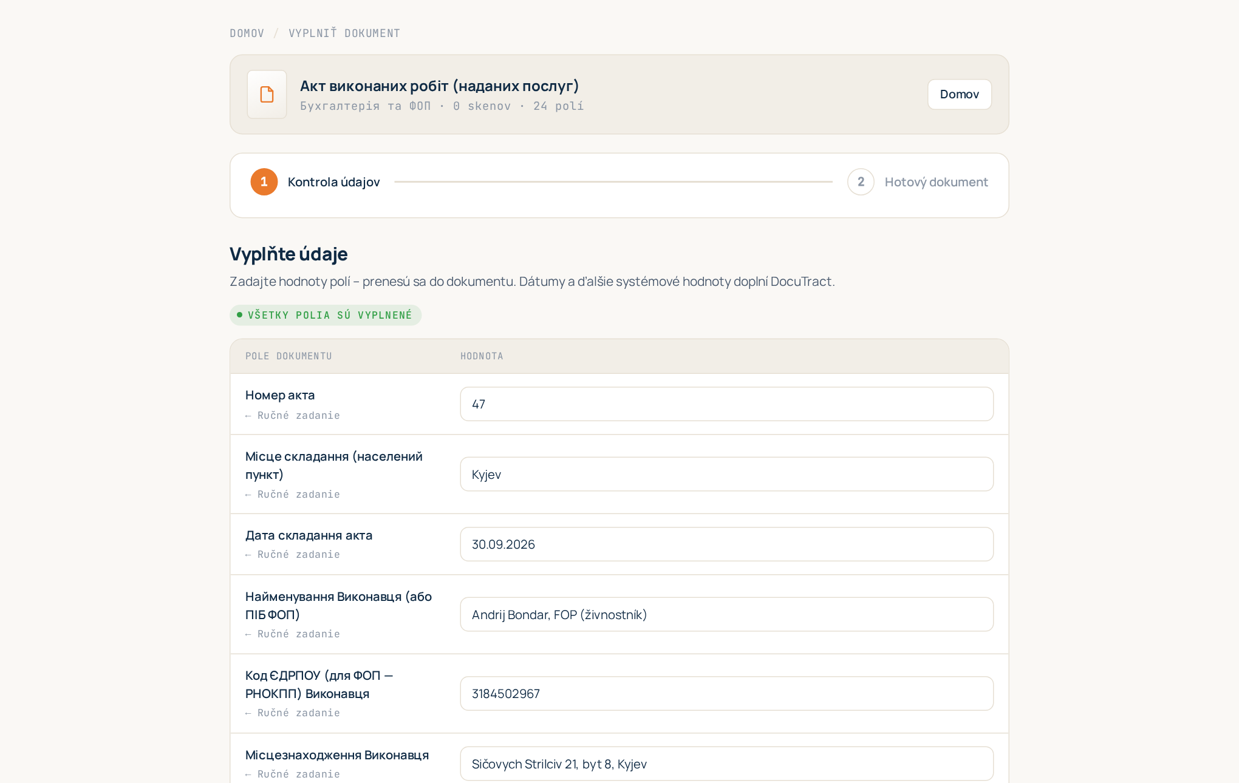Focus the address field Sičovych Strilciv 21
The height and width of the screenshot is (783, 1239).
[x=726, y=764]
